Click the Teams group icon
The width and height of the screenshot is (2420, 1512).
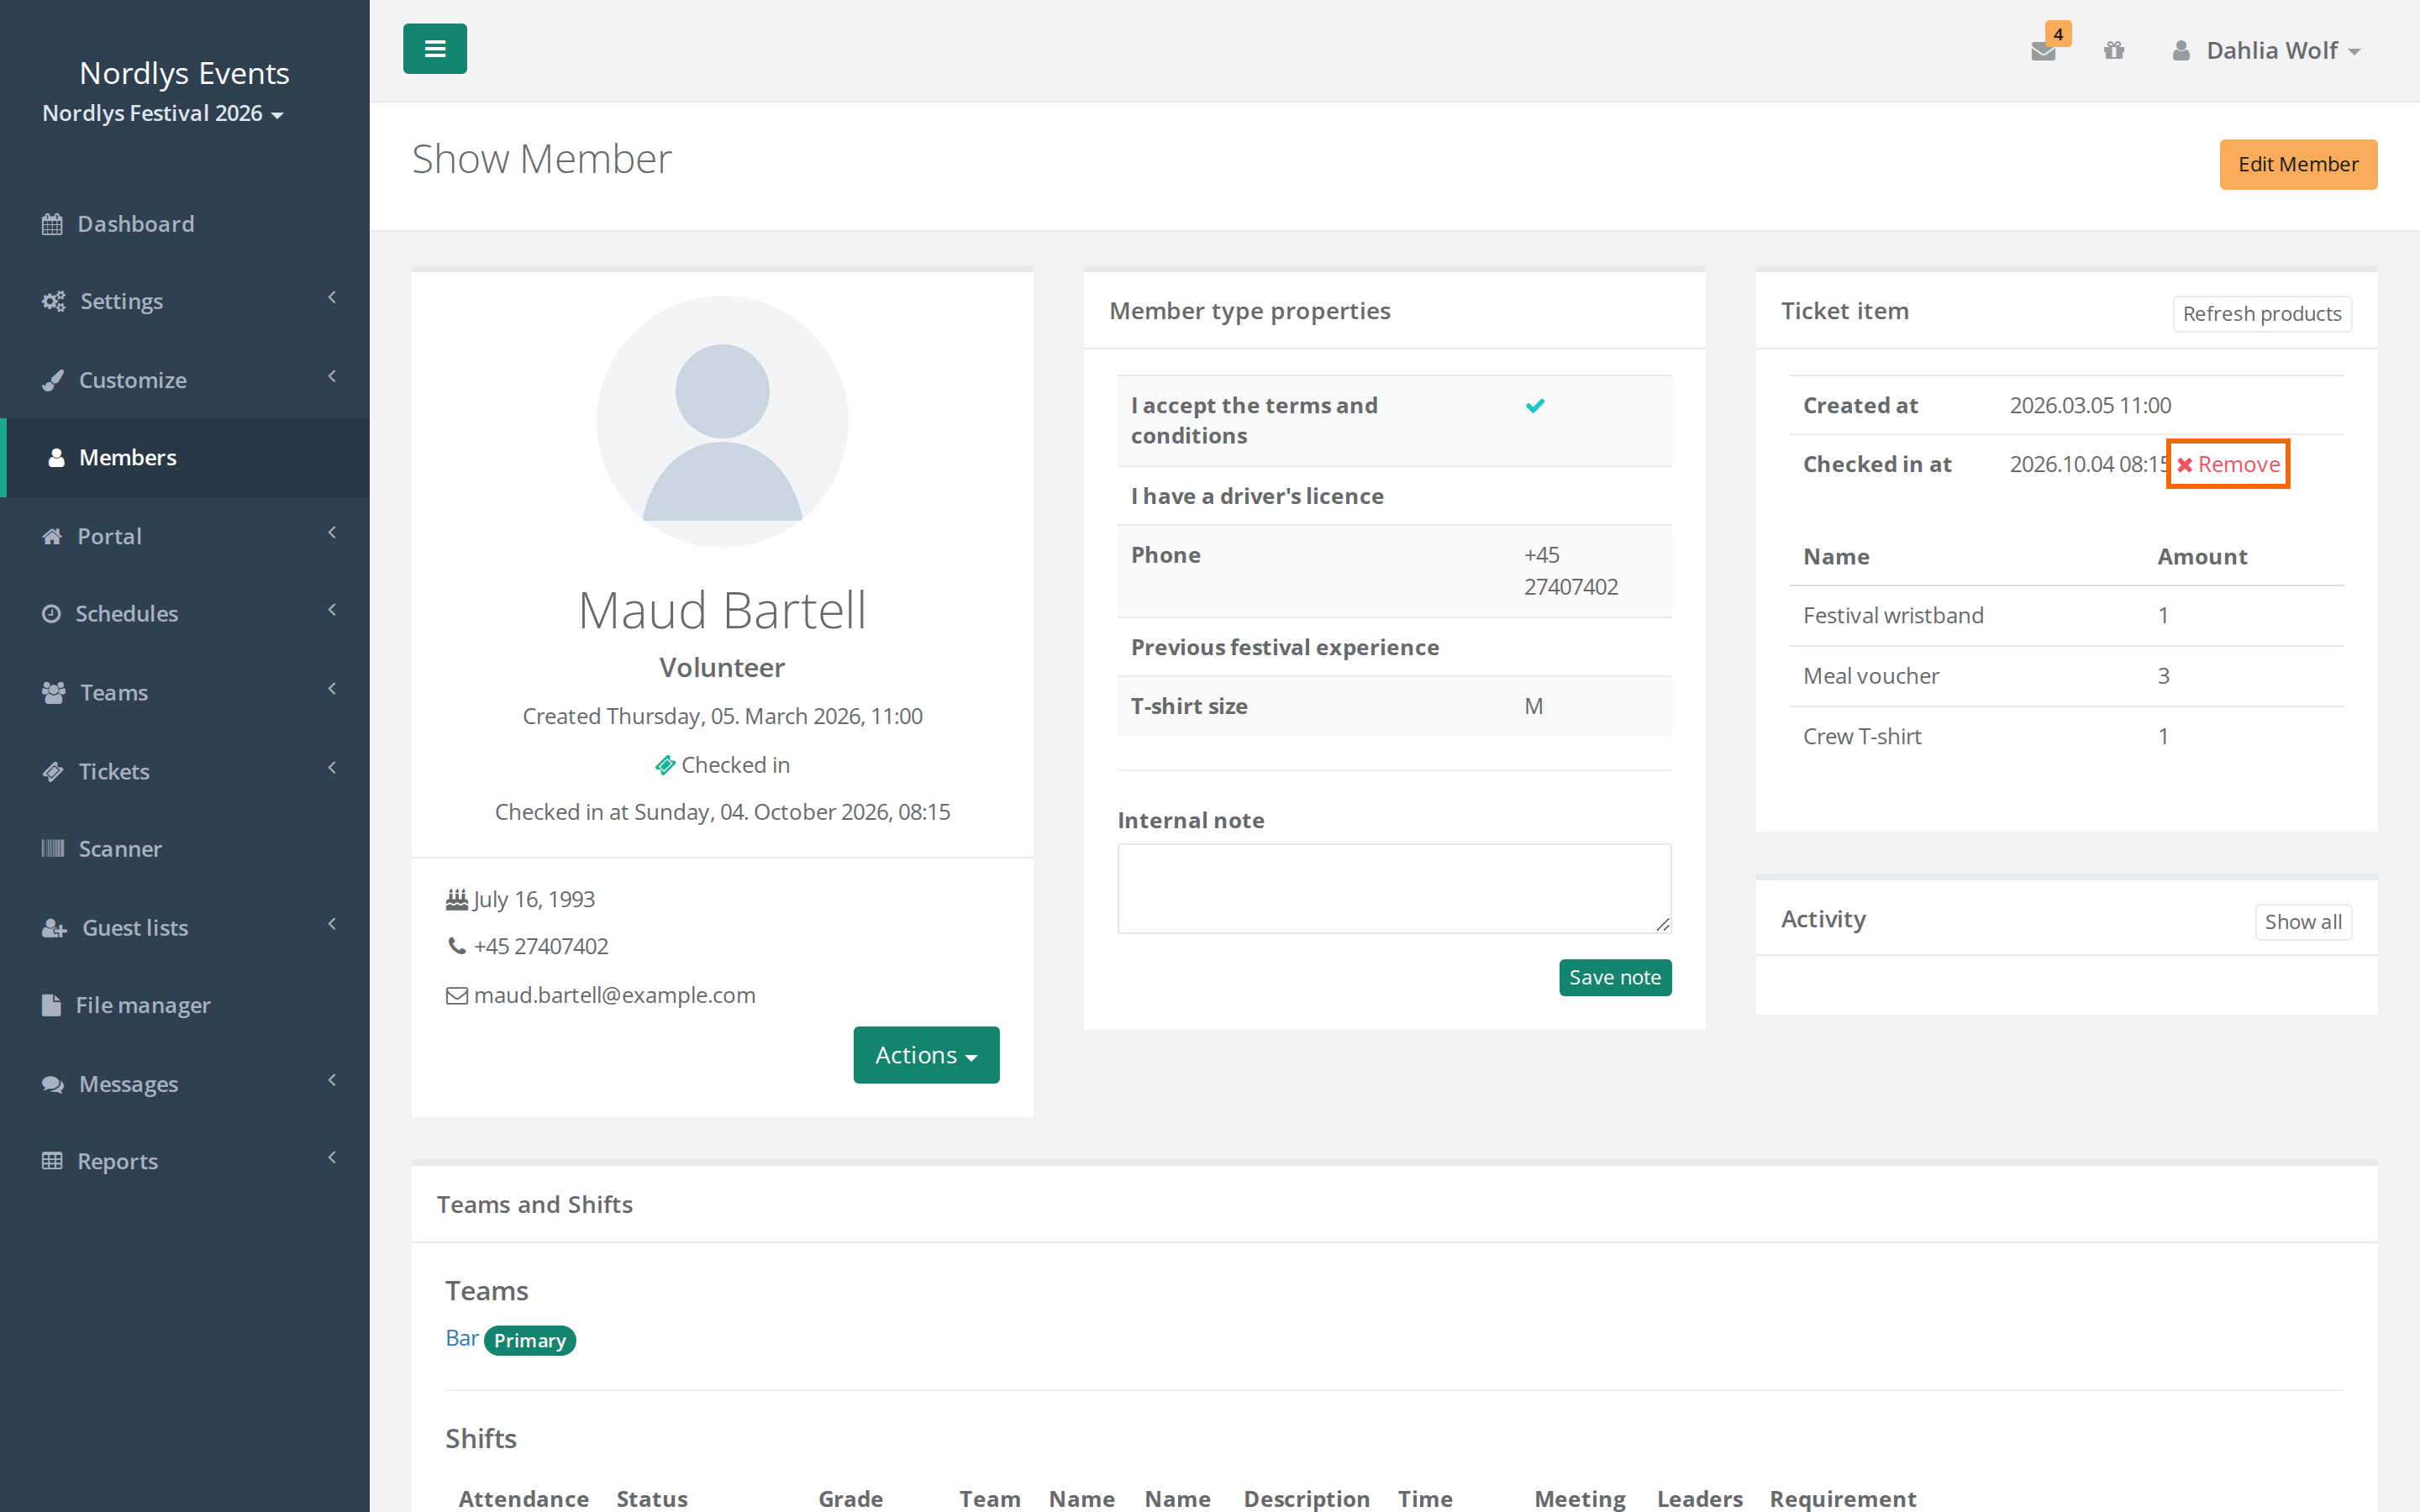pos(54,692)
